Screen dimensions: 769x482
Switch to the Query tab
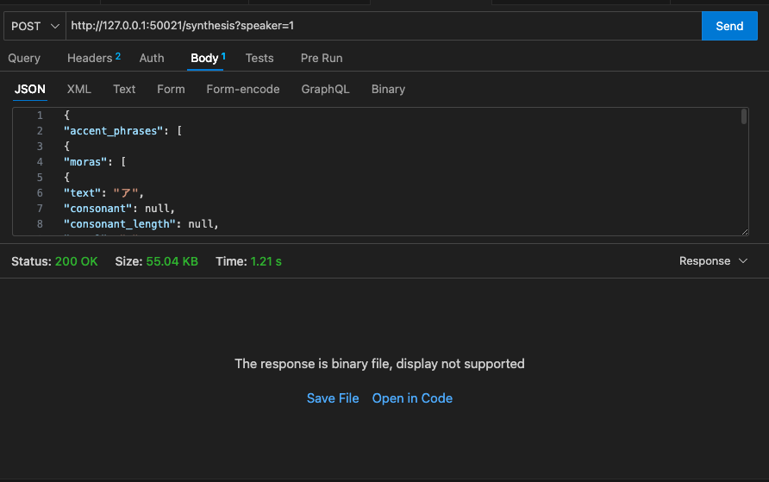point(24,58)
